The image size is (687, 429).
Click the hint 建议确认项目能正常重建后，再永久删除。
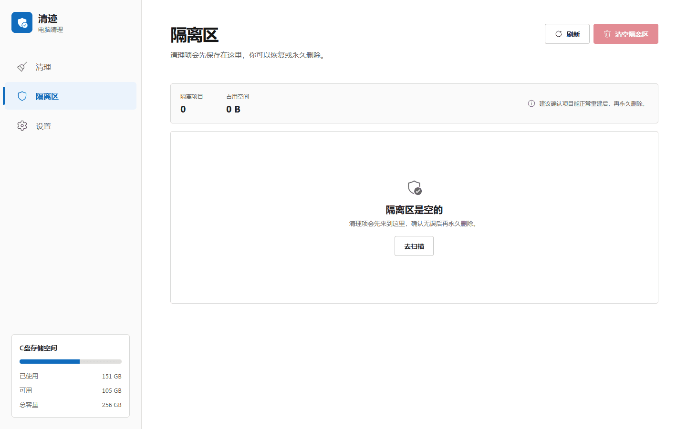point(593,103)
